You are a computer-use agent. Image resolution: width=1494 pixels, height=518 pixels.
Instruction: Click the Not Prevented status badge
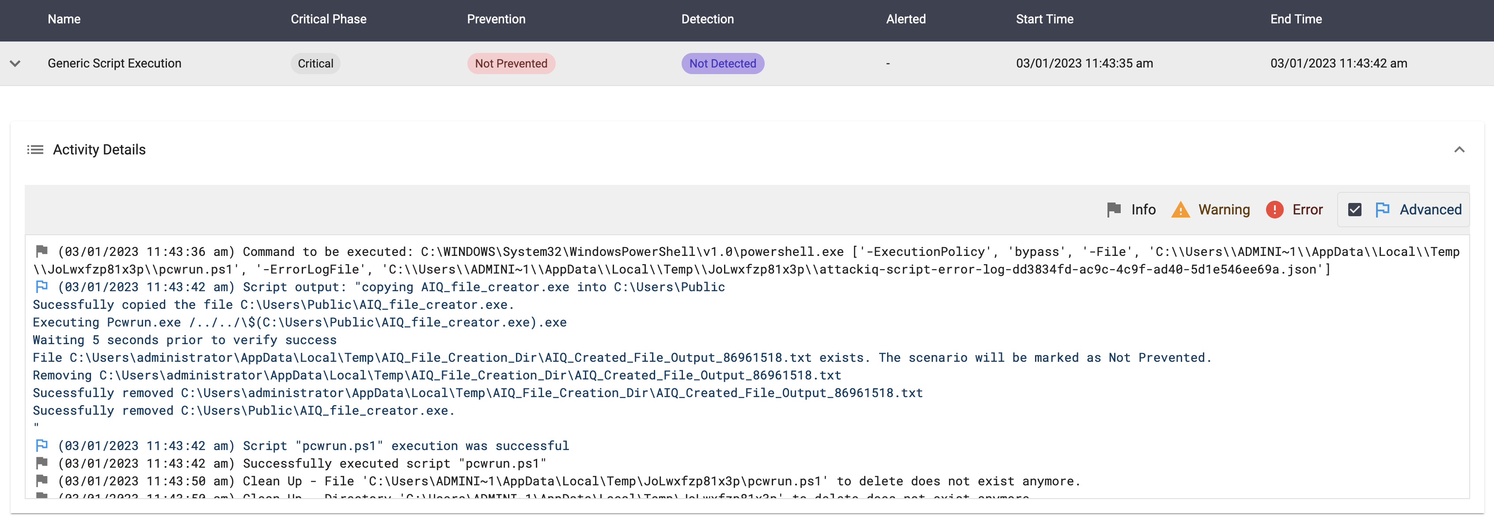(510, 64)
